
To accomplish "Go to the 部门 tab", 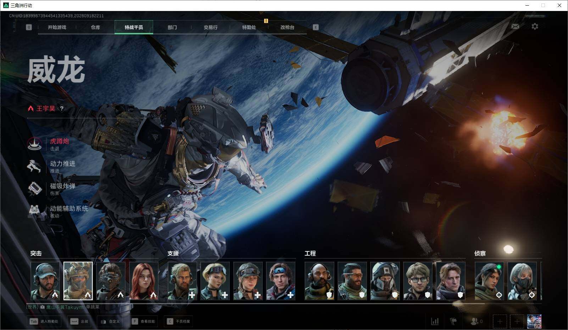I will [x=172, y=27].
